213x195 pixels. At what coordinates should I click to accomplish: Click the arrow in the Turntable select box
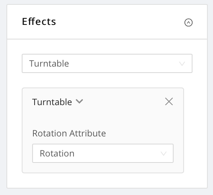pos(182,64)
